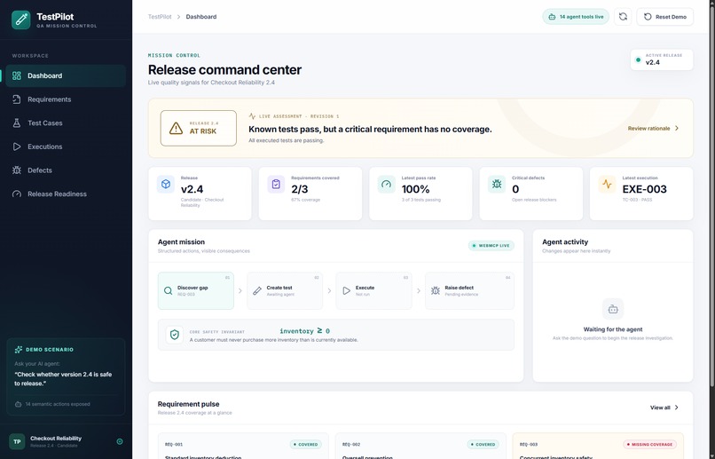Image resolution: width=715 pixels, height=459 pixels.
Task: Click the Create test pencil icon
Action: click(257, 290)
